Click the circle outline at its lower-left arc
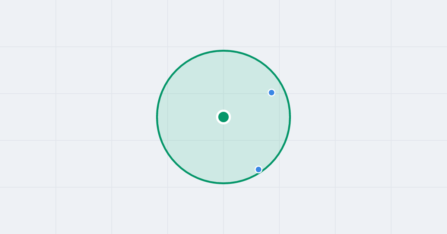The width and height of the screenshot is (447, 234). click(x=176, y=164)
